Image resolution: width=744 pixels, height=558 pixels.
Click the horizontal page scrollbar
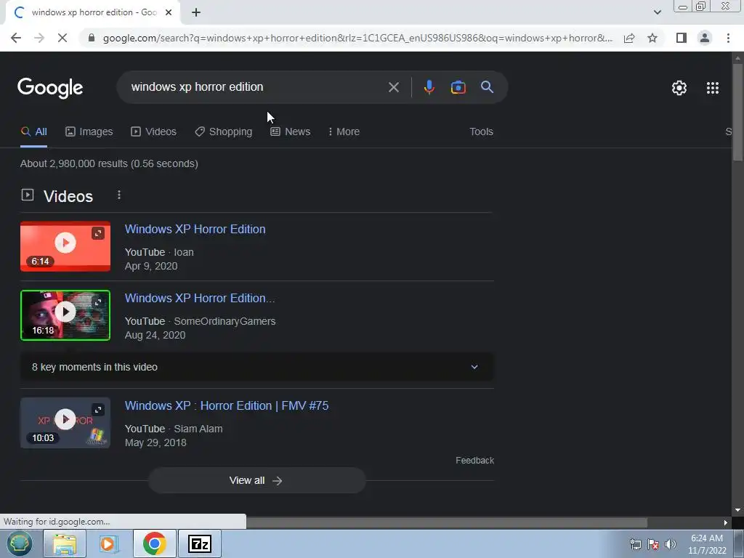(446, 522)
